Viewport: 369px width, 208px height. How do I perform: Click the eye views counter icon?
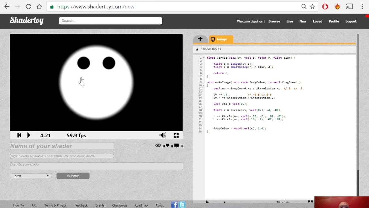(x=158, y=145)
